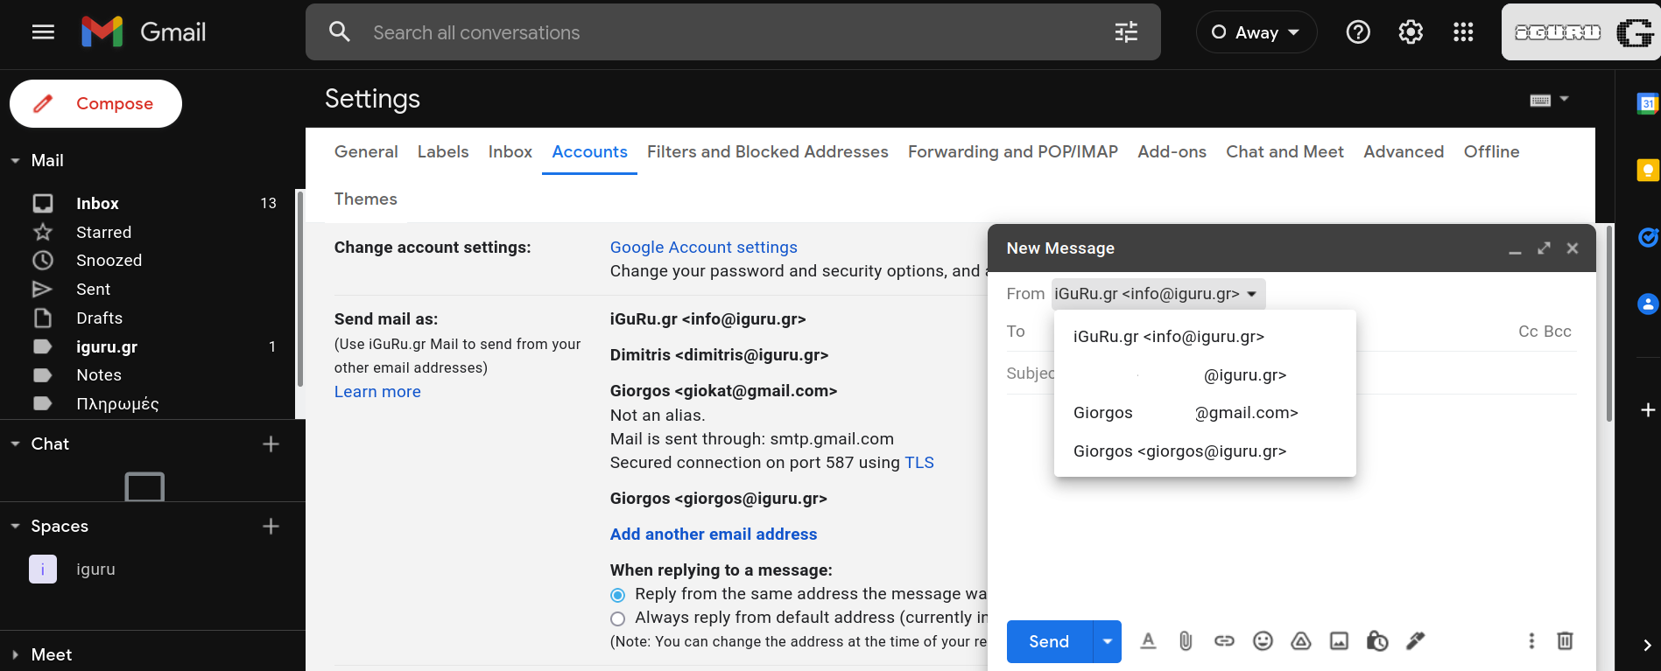Open the Settings gear icon
This screenshot has height=671, width=1661.
pos(1411,32)
